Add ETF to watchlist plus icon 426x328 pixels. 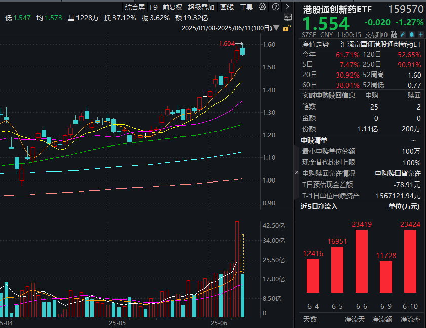pos(420,34)
